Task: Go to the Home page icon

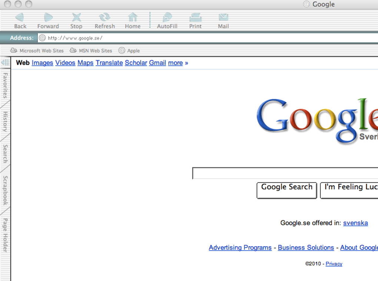Action: click(x=133, y=21)
